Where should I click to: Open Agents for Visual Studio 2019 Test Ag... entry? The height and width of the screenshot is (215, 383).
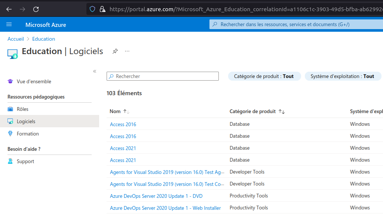pos(167,172)
